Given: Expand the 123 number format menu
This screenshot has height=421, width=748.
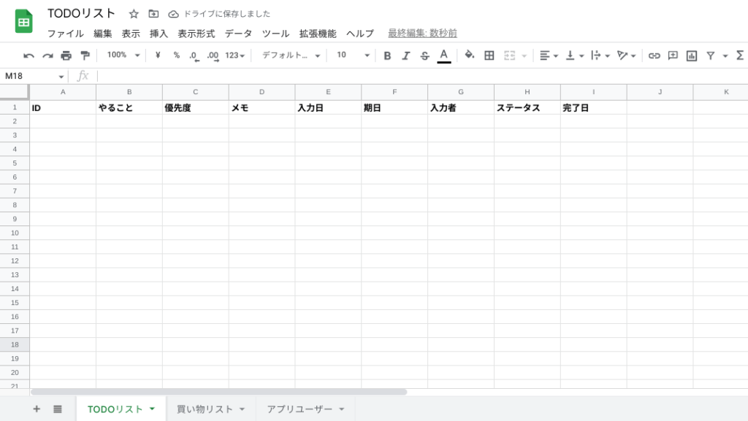Looking at the screenshot, I should (234, 55).
